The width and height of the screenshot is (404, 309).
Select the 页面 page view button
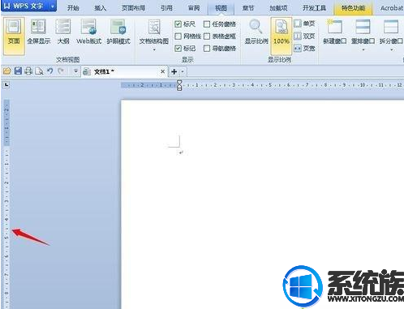[x=14, y=36]
